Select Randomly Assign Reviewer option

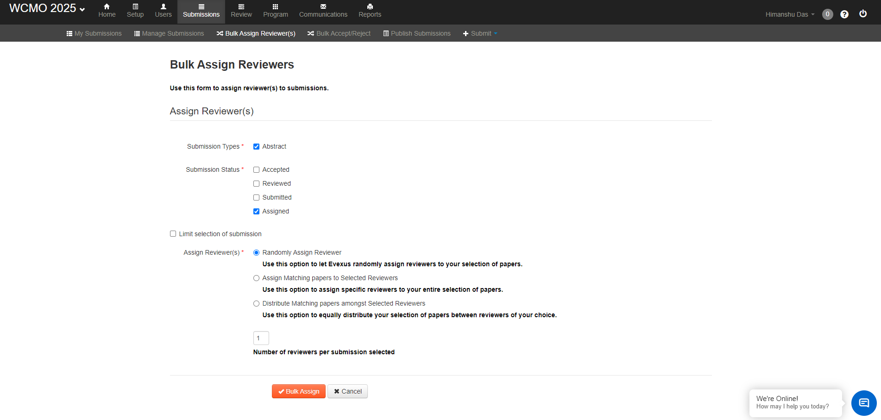click(256, 252)
